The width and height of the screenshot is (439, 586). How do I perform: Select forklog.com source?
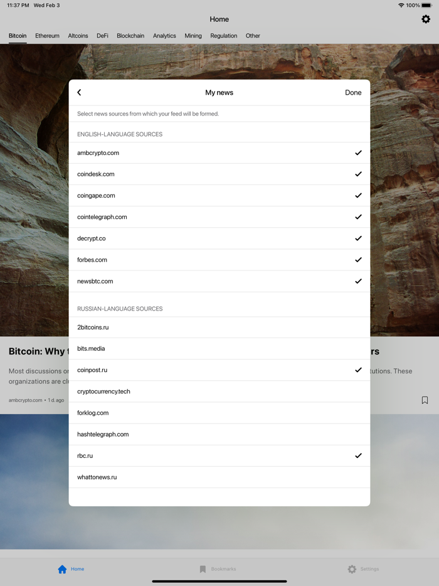coord(219,413)
